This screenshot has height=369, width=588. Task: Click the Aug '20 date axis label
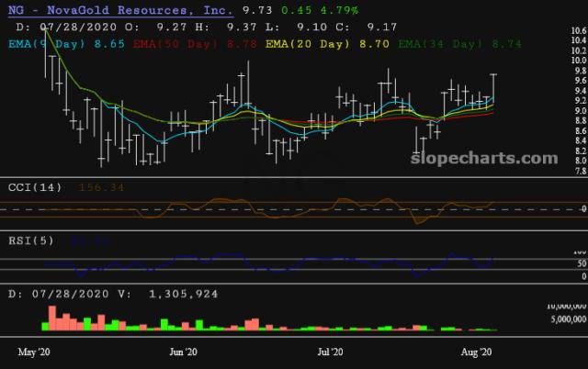pos(475,352)
